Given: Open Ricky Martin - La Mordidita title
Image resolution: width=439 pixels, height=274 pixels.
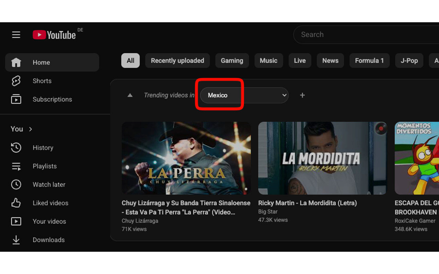Looking at the screenshot, I should point(307,203).
